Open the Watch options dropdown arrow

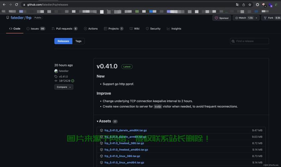[x=257, y=18]
